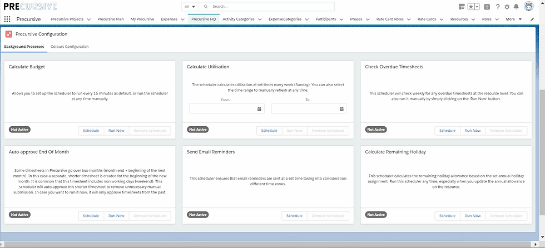Click the search magnifier icon
Image resolution: width=545 pixels, height=248 pixels.
[x=206, y=7]
